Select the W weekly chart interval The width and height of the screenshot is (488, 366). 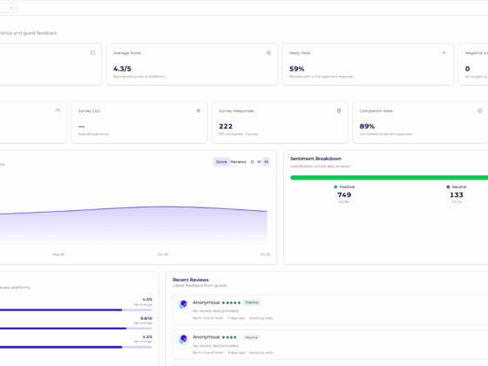pyautogui.click(x=259, y=162)
